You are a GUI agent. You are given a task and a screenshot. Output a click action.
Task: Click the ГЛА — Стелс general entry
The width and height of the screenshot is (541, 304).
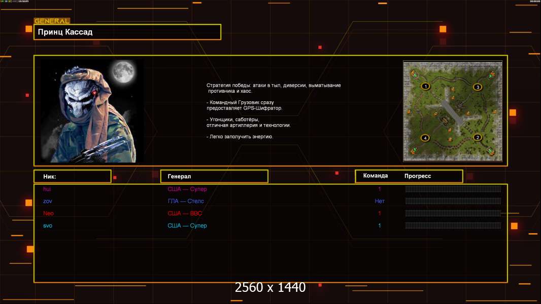coord(186,201)
